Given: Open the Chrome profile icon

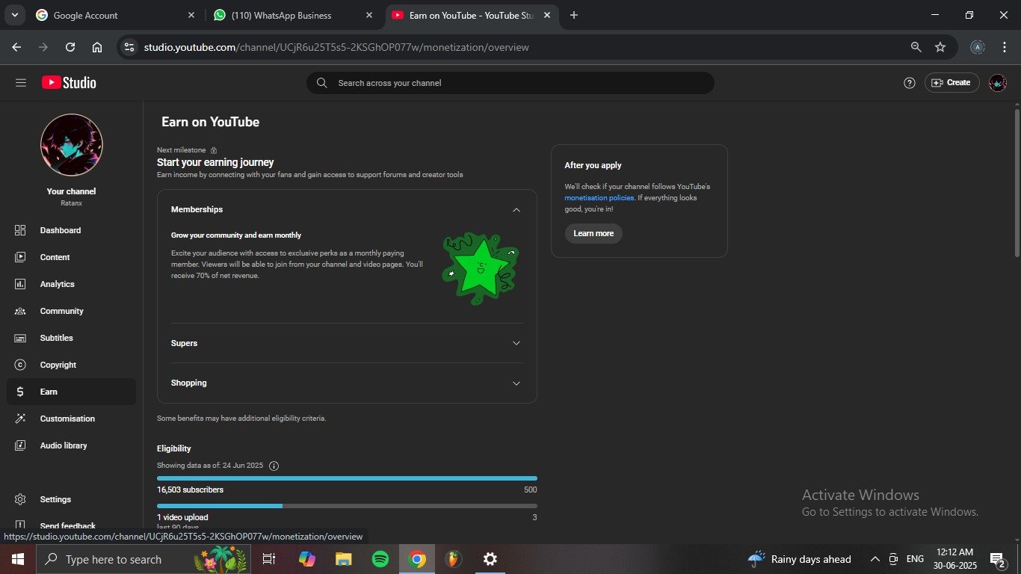Looking at the screenshot, I should (x=977, y=47).
